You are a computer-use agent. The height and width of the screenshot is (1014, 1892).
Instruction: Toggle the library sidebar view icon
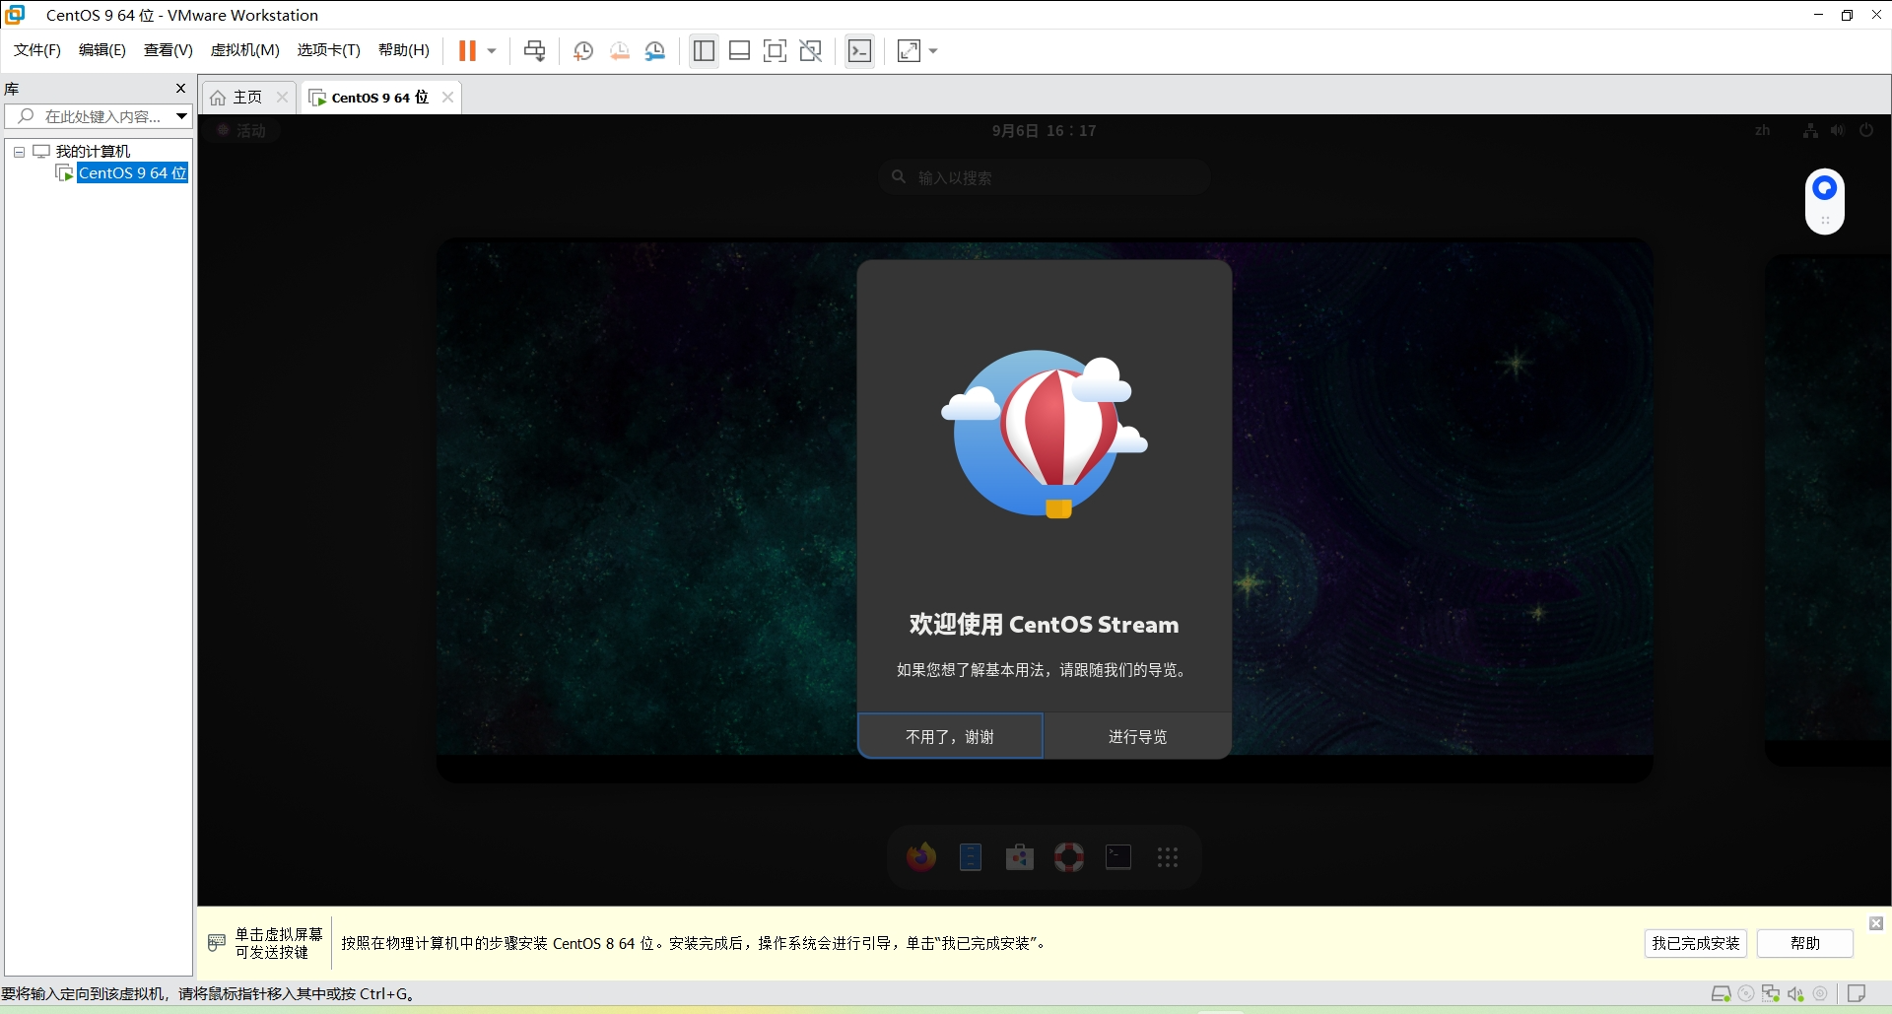click(x=704, y=50)
